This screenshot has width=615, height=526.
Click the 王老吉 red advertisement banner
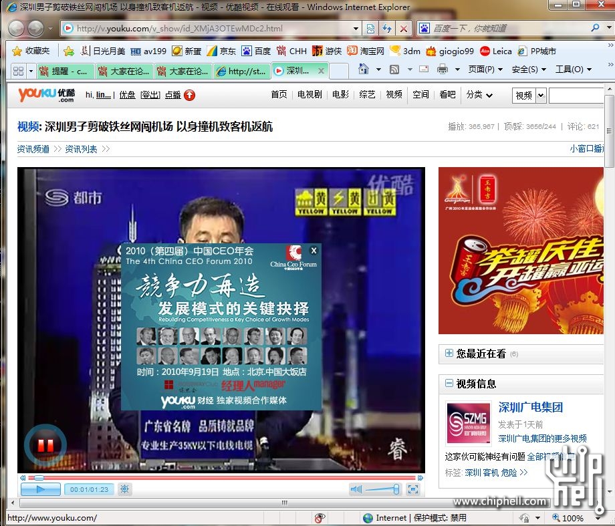(521, 251)
